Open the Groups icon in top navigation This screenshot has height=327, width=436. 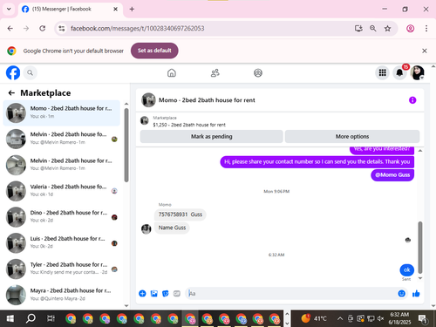coord(258,72)
